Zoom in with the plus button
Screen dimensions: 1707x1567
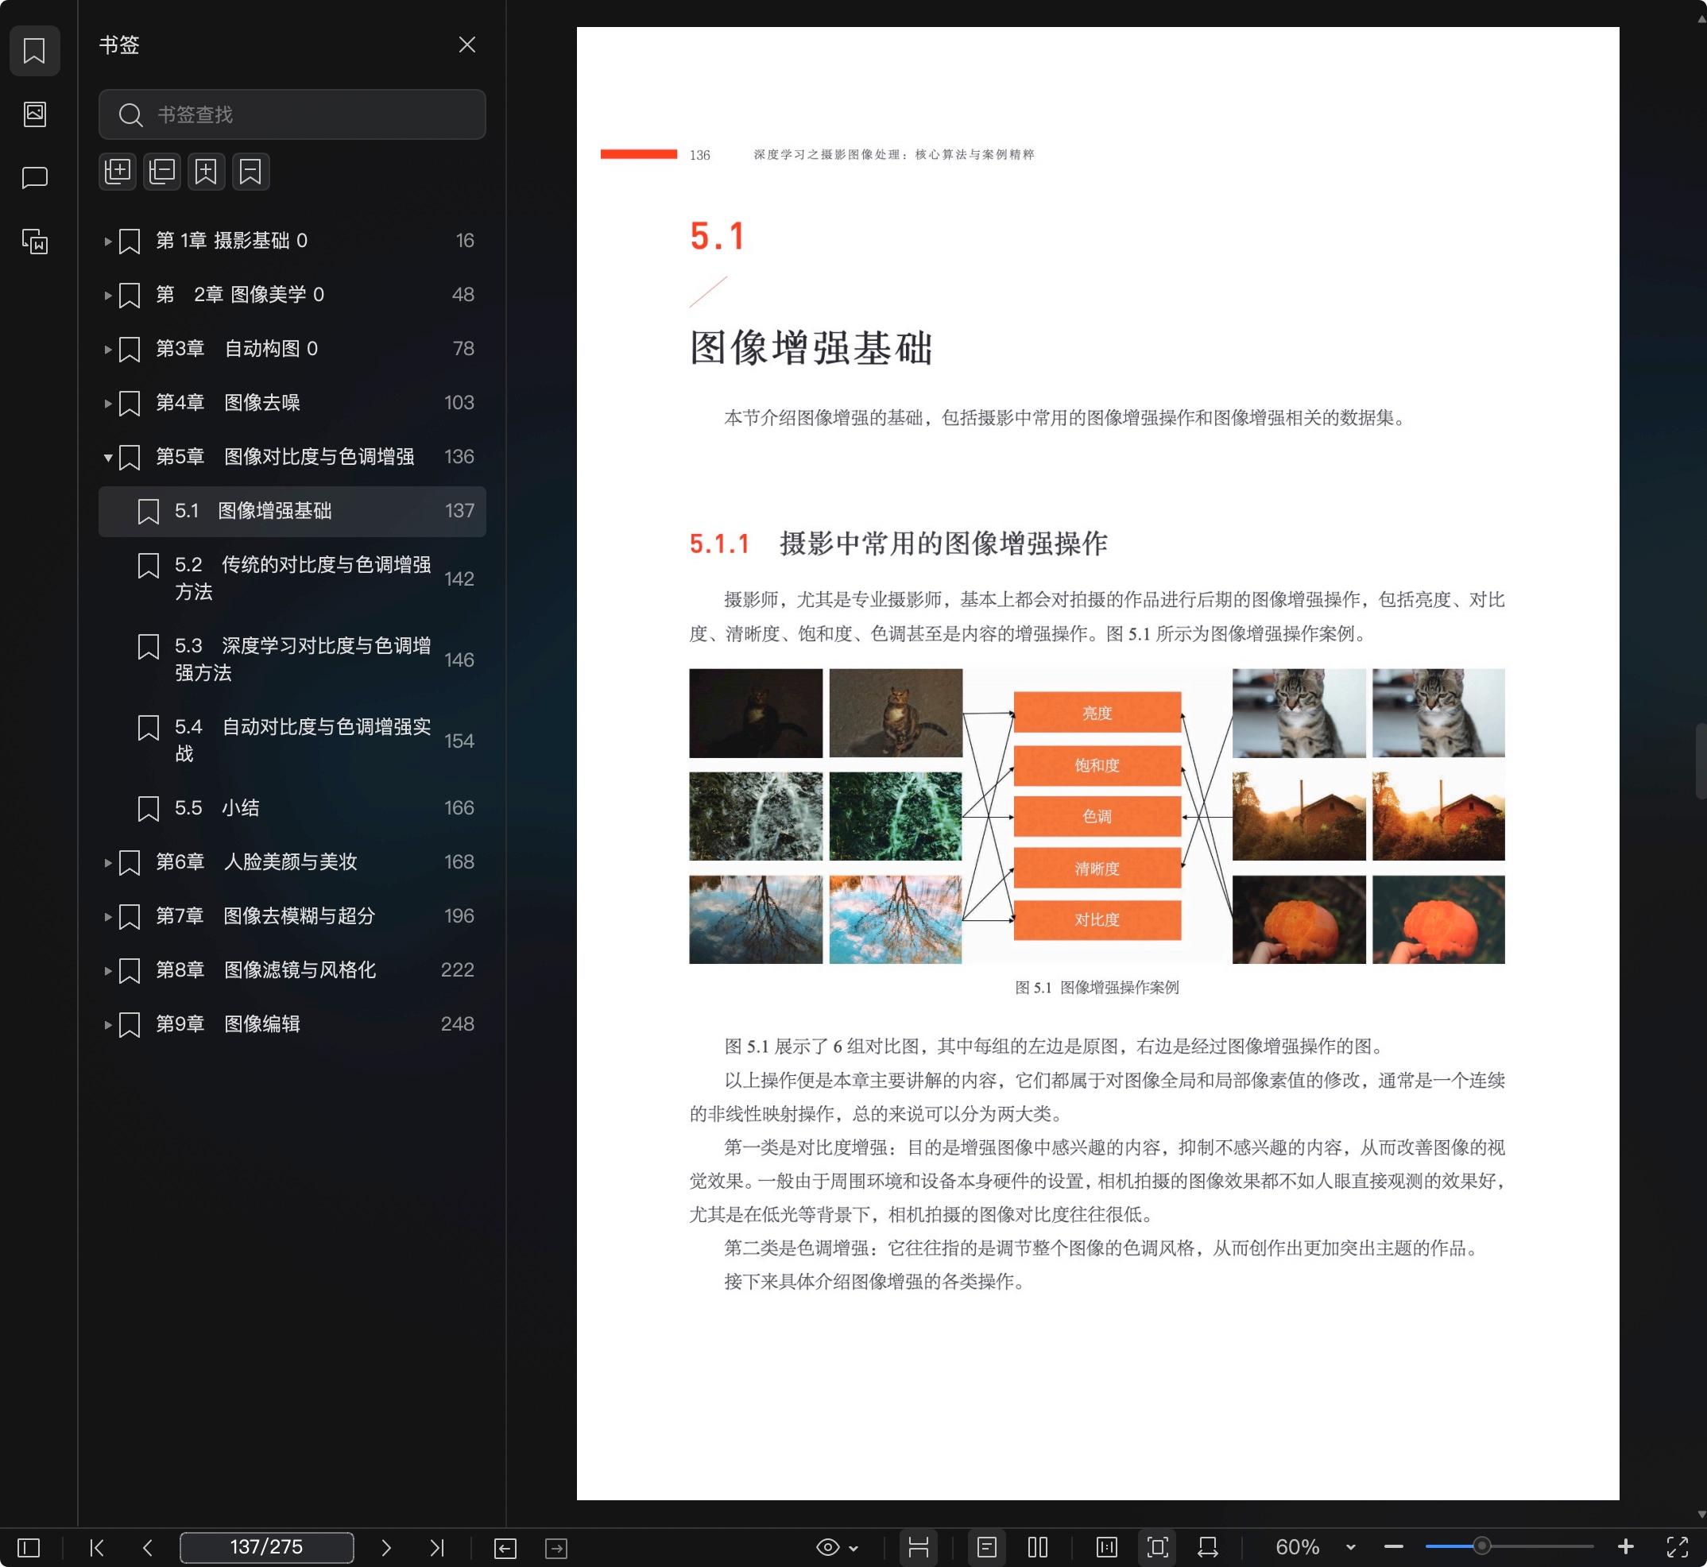[x=1624, y=1547]
